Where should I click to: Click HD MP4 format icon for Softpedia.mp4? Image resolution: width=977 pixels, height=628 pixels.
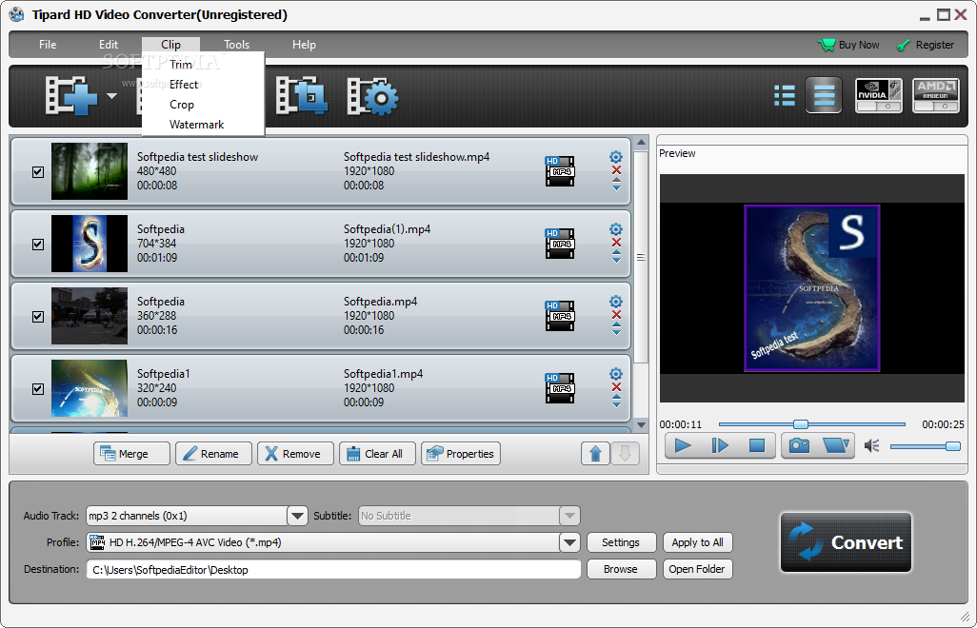(x=560, y=316)
